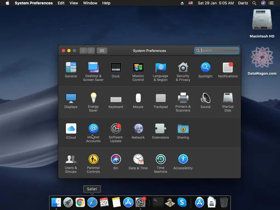Viewport: 280px width, 210px height.
Task: Select DataWagon.com desktop icon
Action: pyautogui.click(x=262, y=61)
